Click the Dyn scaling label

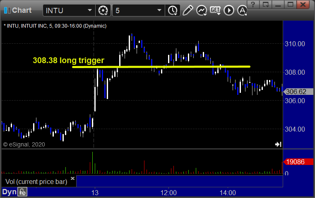(x=9, y=192)
